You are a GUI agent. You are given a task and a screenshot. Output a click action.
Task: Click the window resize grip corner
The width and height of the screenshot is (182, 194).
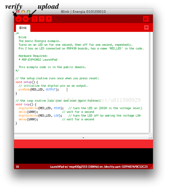pos(151,167)
